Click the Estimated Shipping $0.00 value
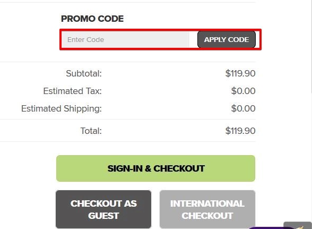The width and height of the screenshot is (312, 229). point(243,108)
